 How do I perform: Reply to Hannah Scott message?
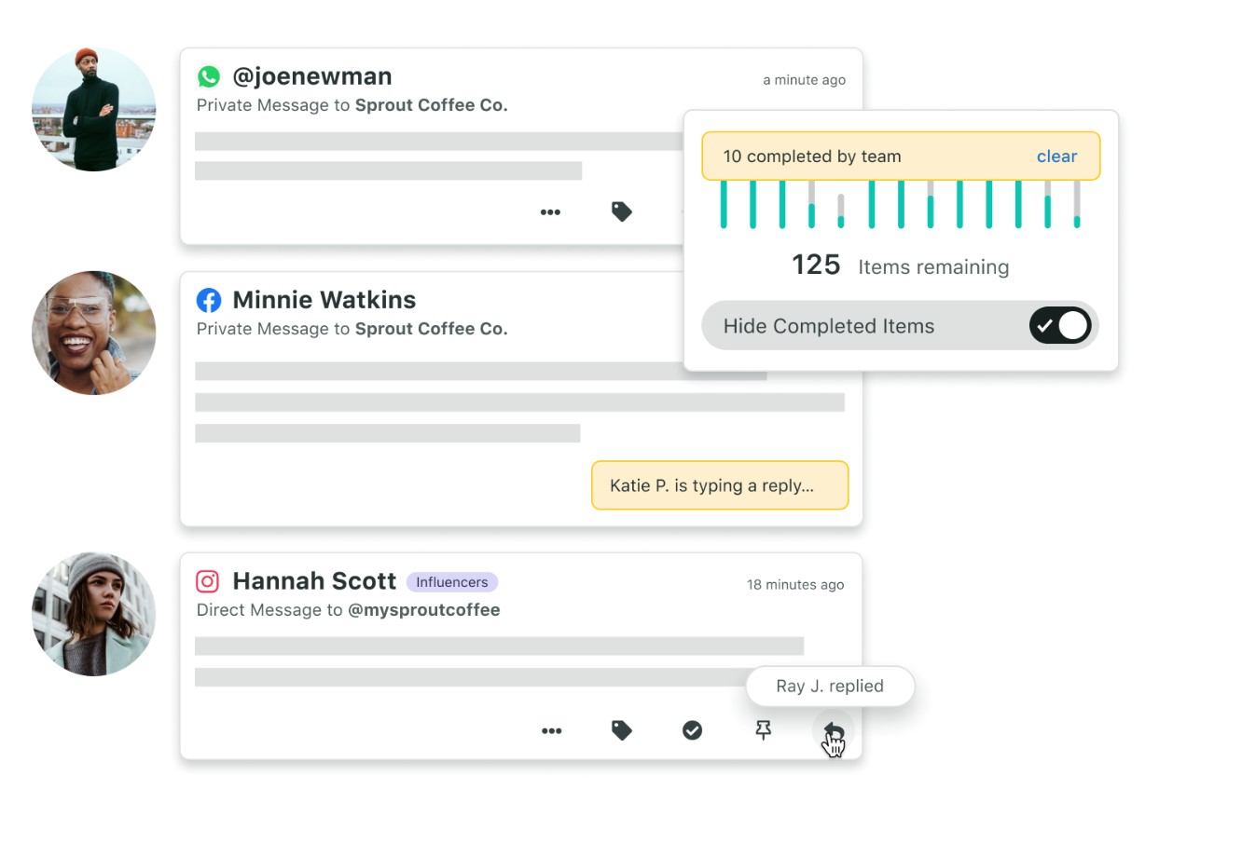pos(833,730)
